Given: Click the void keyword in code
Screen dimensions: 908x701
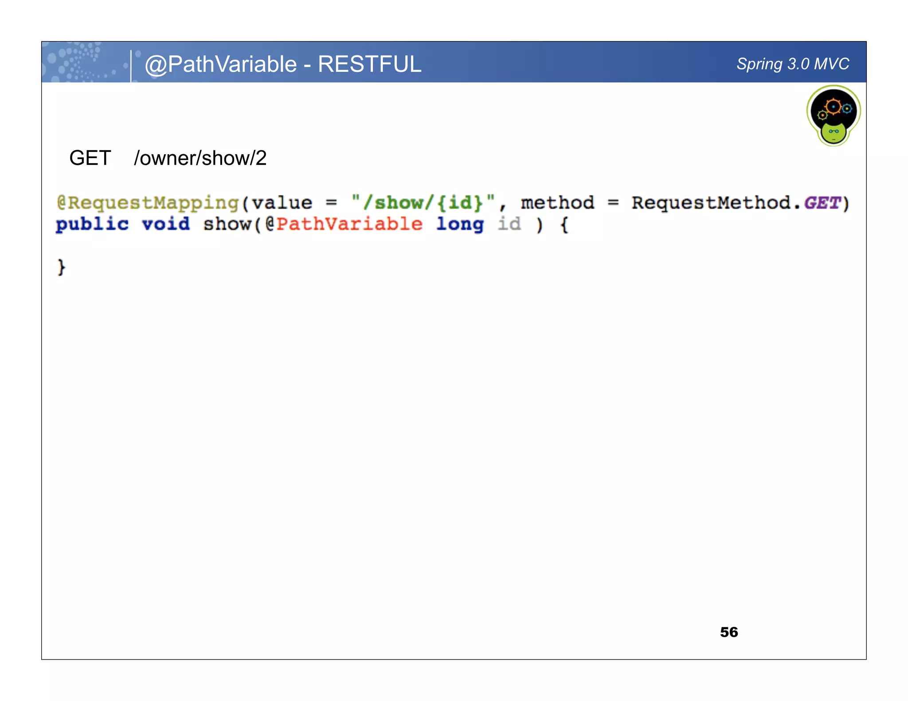Looking at the screenshot, I should click(x=166, y=224).
